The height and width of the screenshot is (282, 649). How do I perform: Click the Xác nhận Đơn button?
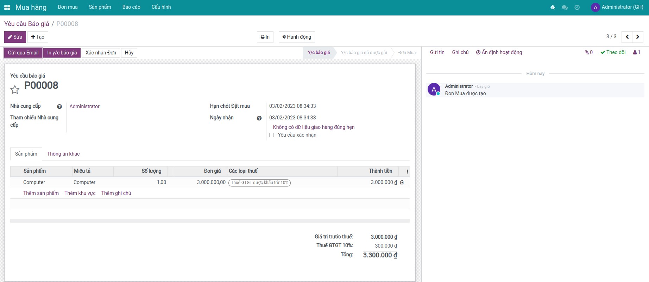(x=101, y=53)
